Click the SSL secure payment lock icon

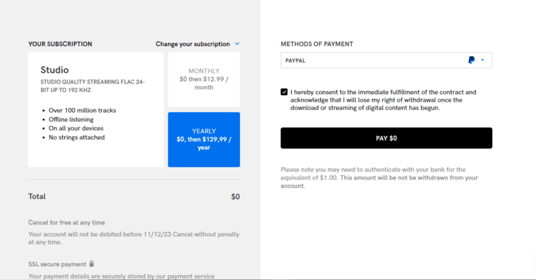91,264
